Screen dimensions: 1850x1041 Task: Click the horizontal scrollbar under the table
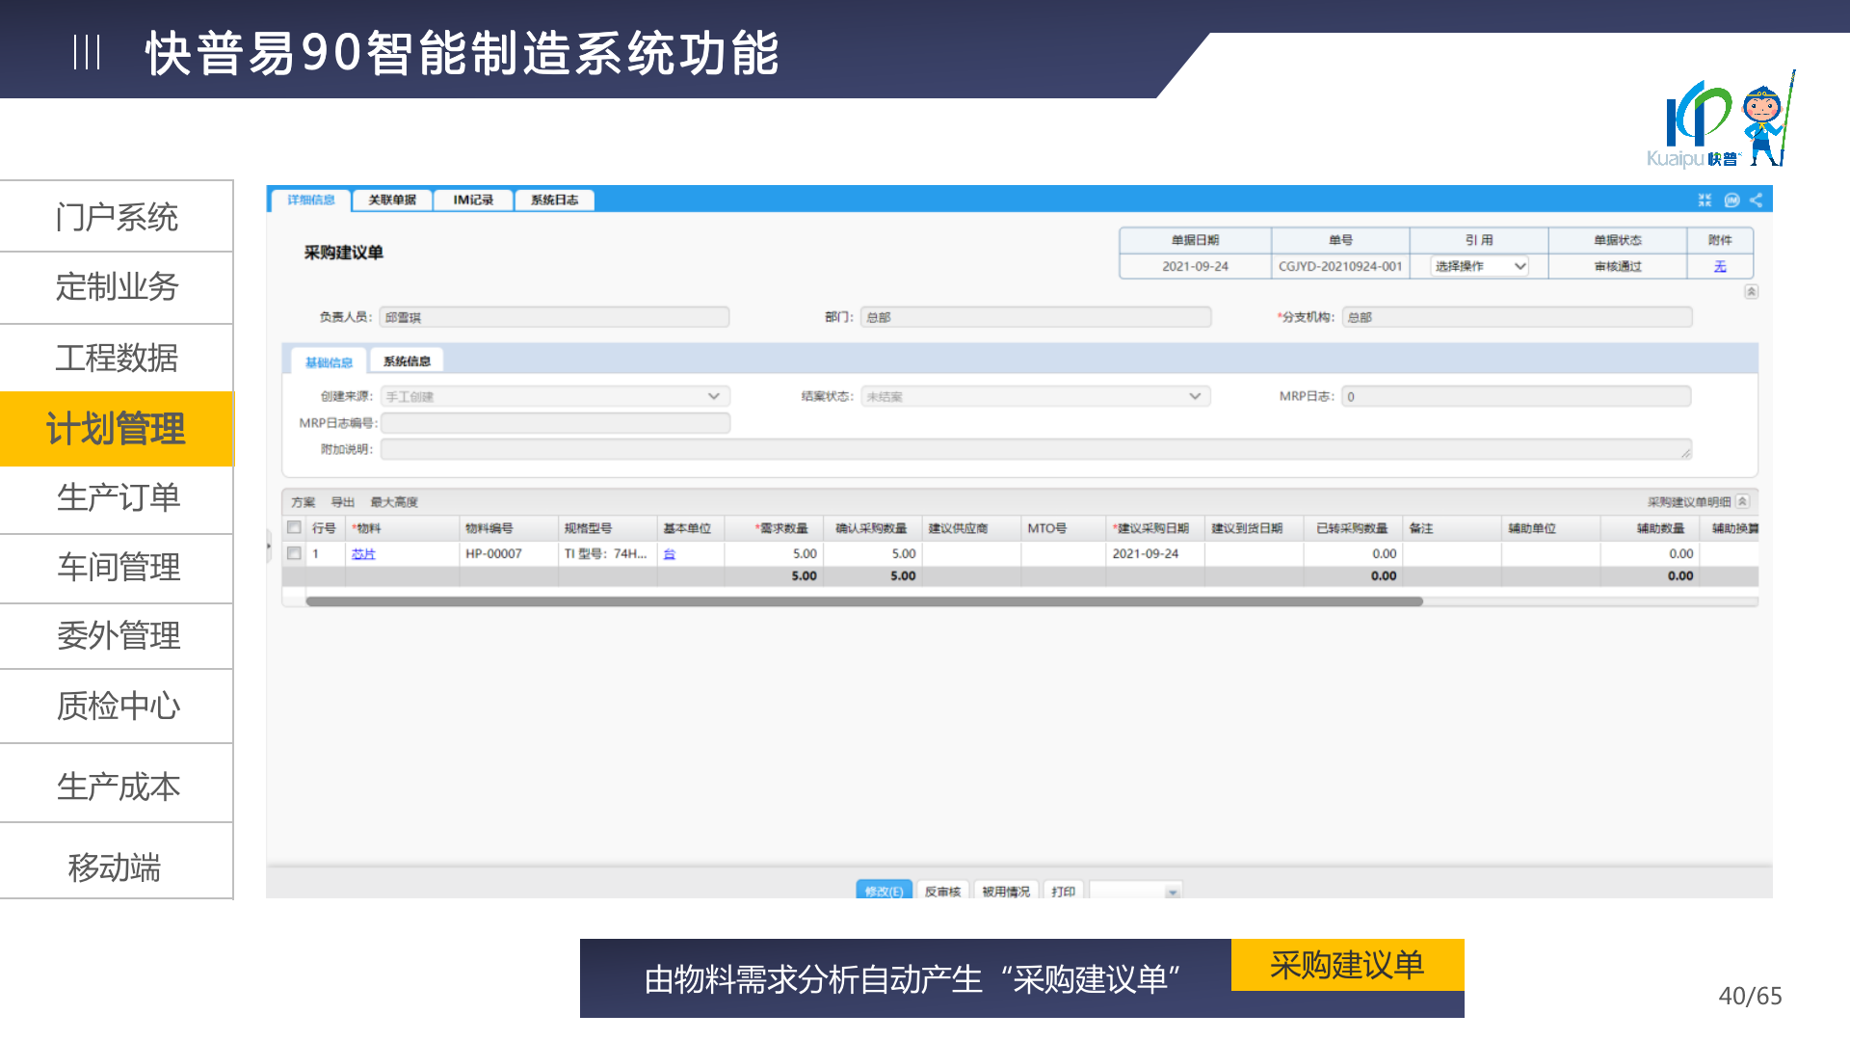(863, 601)
